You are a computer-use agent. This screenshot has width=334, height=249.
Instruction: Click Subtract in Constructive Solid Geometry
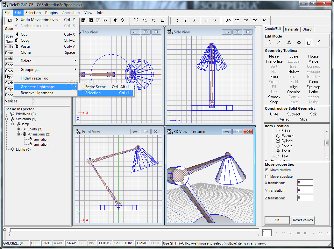pos(294,114)
